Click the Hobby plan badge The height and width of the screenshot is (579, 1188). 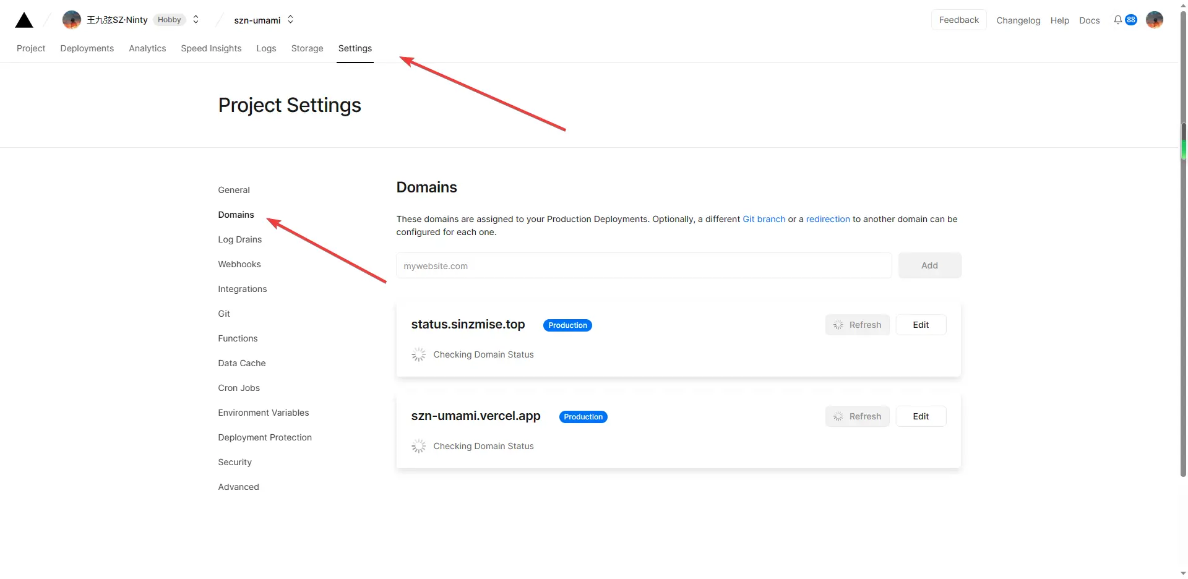tap(169, 20)
